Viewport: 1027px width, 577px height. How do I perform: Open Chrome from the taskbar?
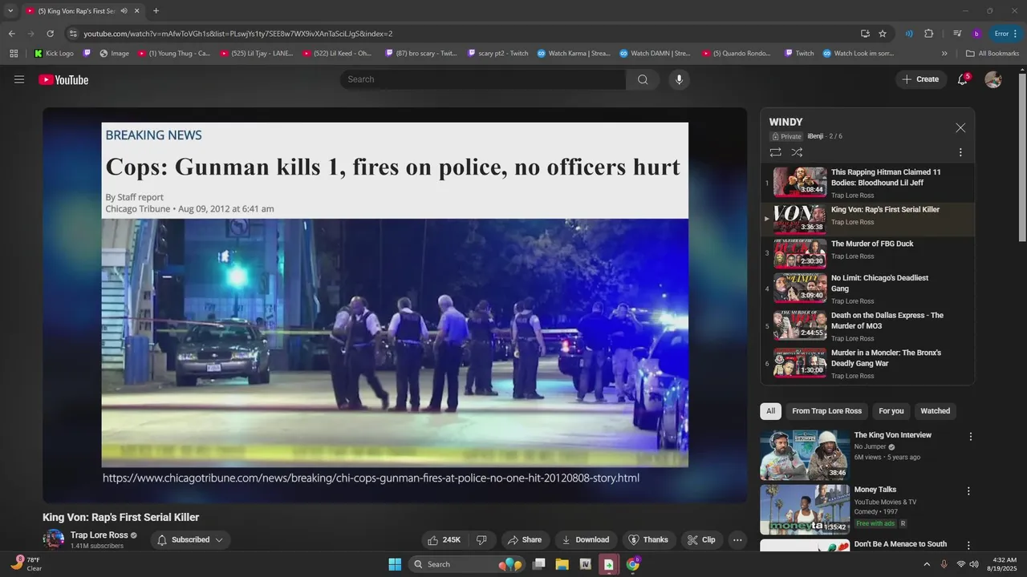coord(633,564)
